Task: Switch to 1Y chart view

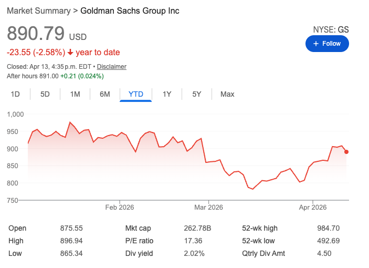Action: pyautogui.click(x=167, y=94)
